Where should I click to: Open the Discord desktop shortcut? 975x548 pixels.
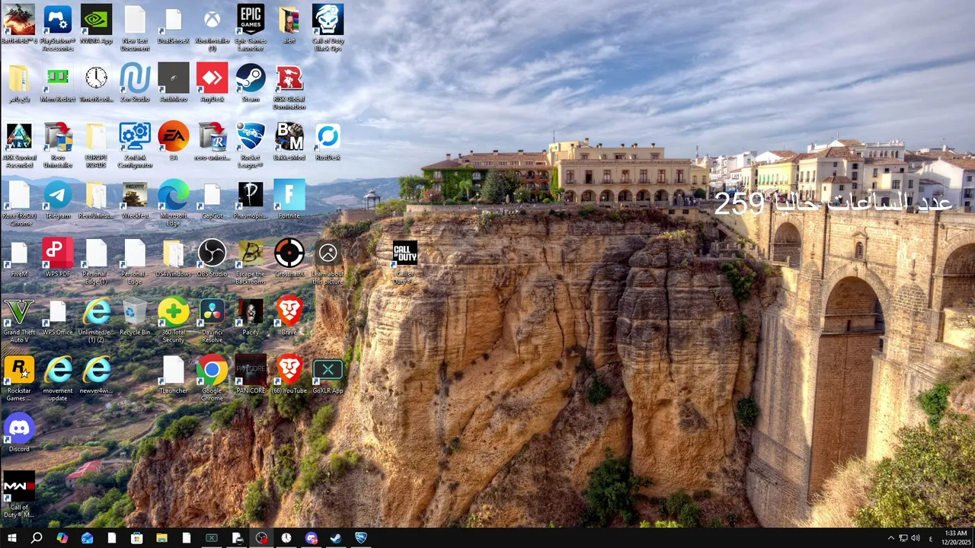(19, 434)
